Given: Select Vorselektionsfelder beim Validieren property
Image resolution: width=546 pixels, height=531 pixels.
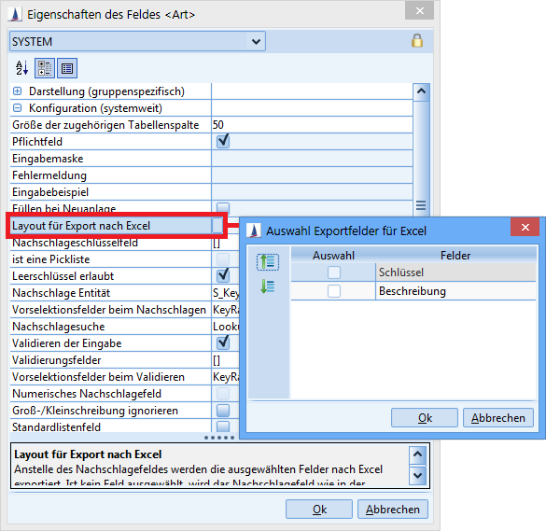Looking at the screenshot, I should [98, 377].
